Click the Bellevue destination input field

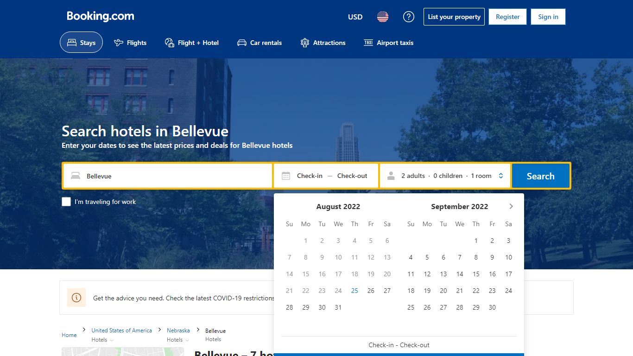(x=168, y=176)
